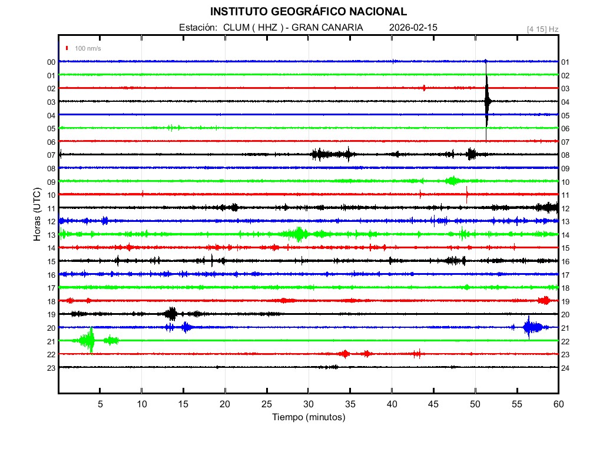Viewport: 603px width, 452px height.
Task: Click the 30-minute tick label on the time axis
Action: pos(309,404)
